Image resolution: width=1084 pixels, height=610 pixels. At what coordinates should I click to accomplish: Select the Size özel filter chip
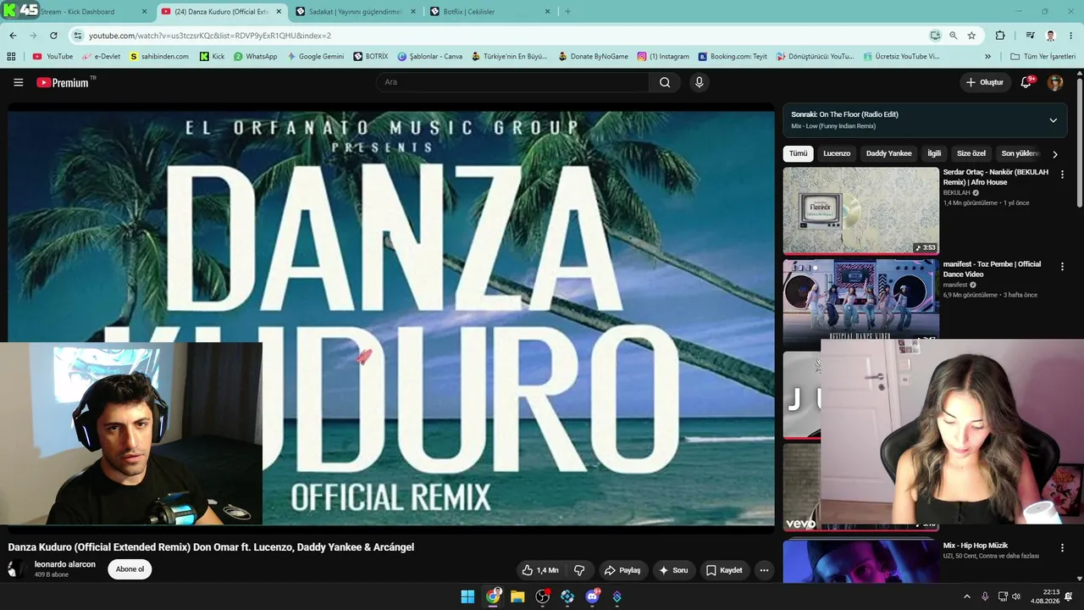[x=971, y=154]
